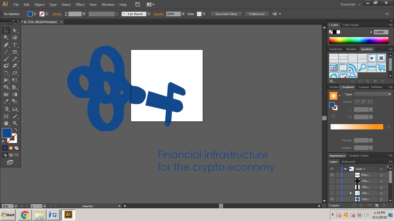Select the Pencil tool

pyautogui.click(x=15, y=59)
